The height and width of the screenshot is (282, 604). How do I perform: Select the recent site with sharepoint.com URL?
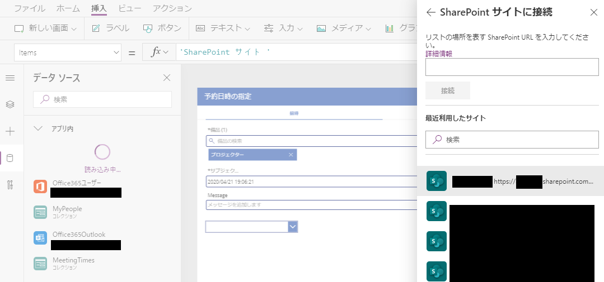[x=511, y=181]
